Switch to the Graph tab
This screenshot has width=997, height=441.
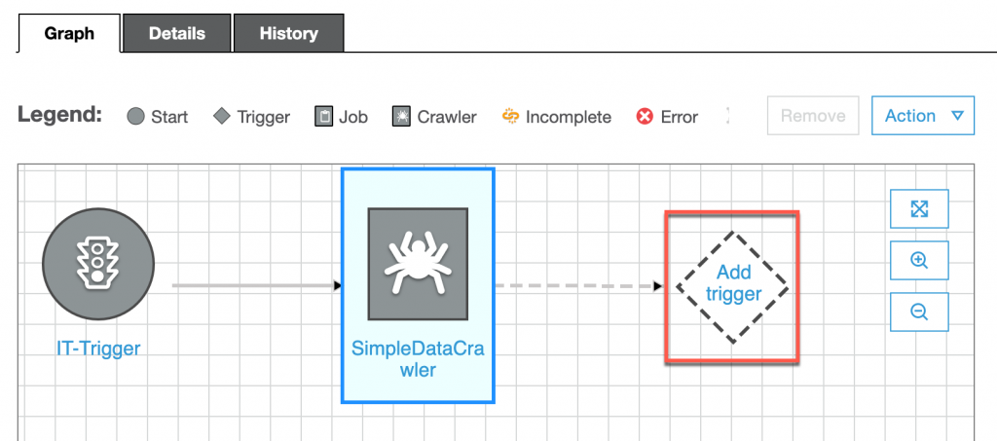69,33
